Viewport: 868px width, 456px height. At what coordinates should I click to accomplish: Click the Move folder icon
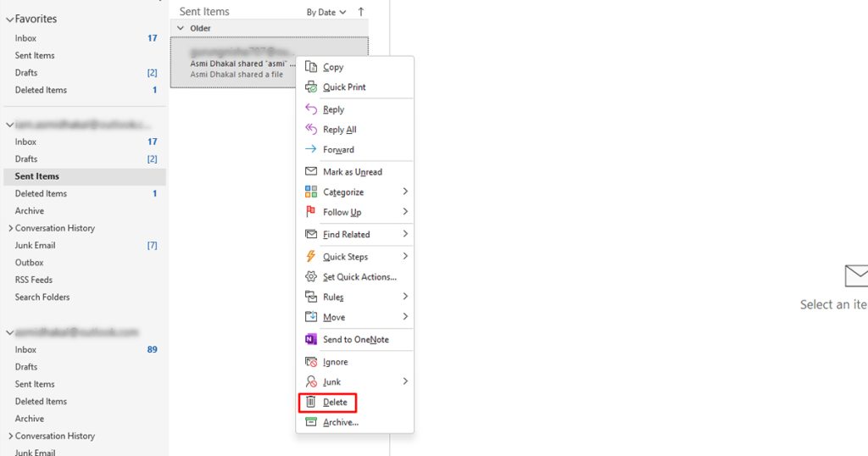(x=311, y=316)
